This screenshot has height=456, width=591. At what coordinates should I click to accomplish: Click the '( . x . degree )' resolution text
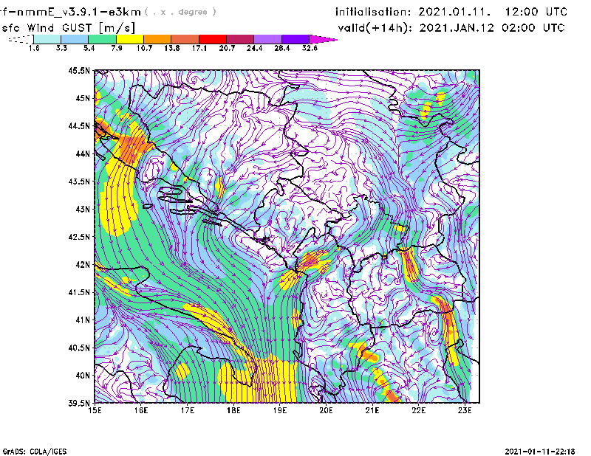[x=181, y=12]
